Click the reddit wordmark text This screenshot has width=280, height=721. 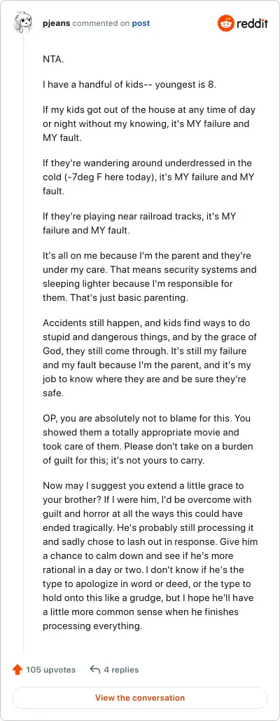click(252, 23)
